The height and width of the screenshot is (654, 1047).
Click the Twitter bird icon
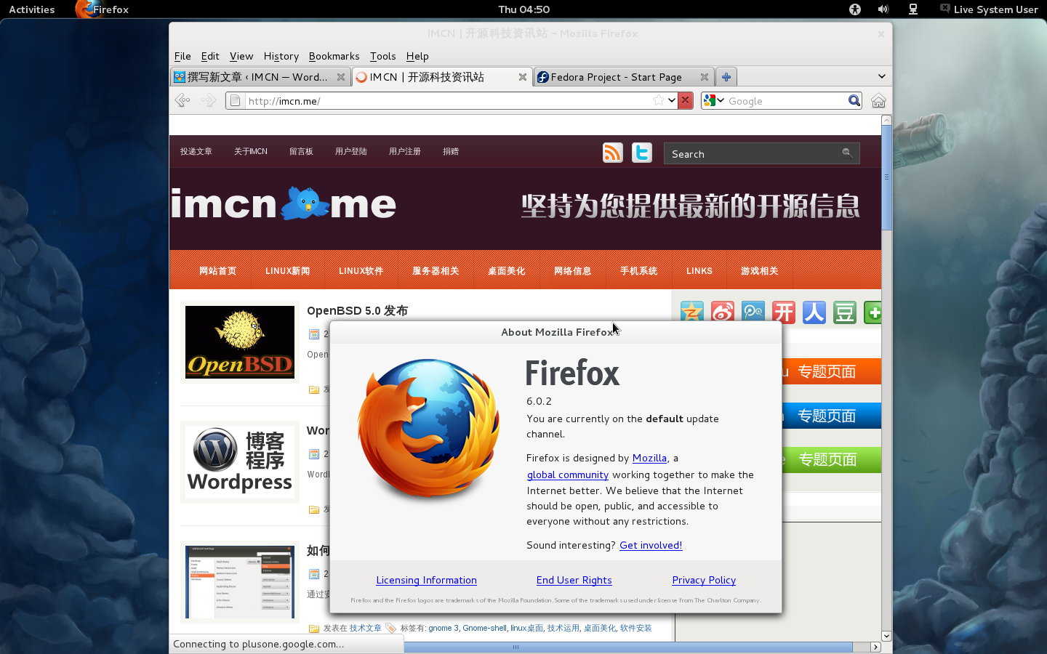[x=642, y=153]
